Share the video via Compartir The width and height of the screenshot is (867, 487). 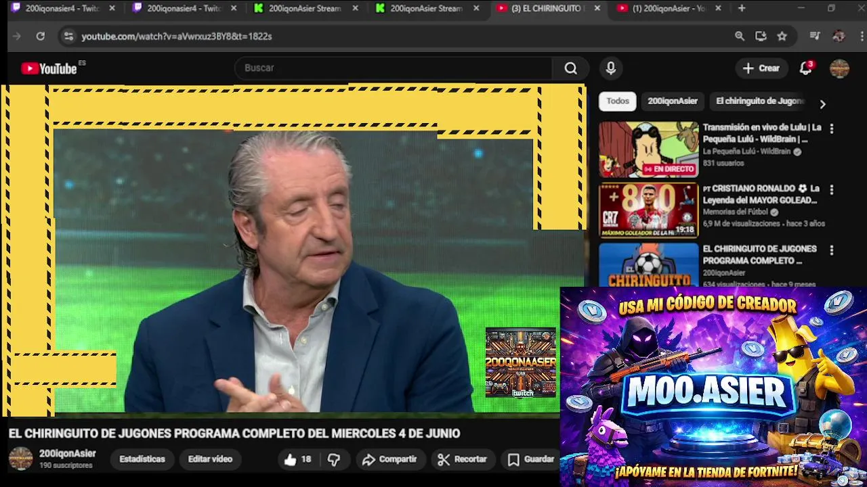389,459
